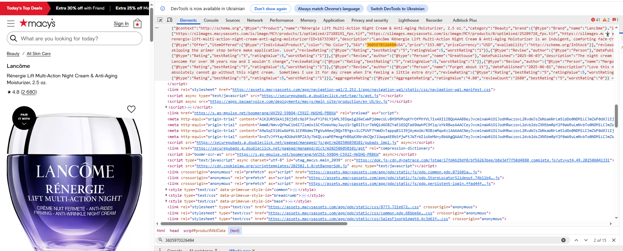623x251 pixels.
Task: Open the Privacy and security tab
Action: tap(370, 20)
